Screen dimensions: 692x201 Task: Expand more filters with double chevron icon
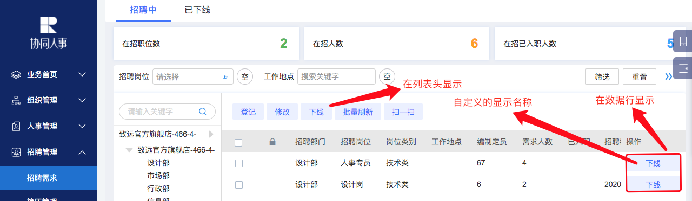click(668, 77)
